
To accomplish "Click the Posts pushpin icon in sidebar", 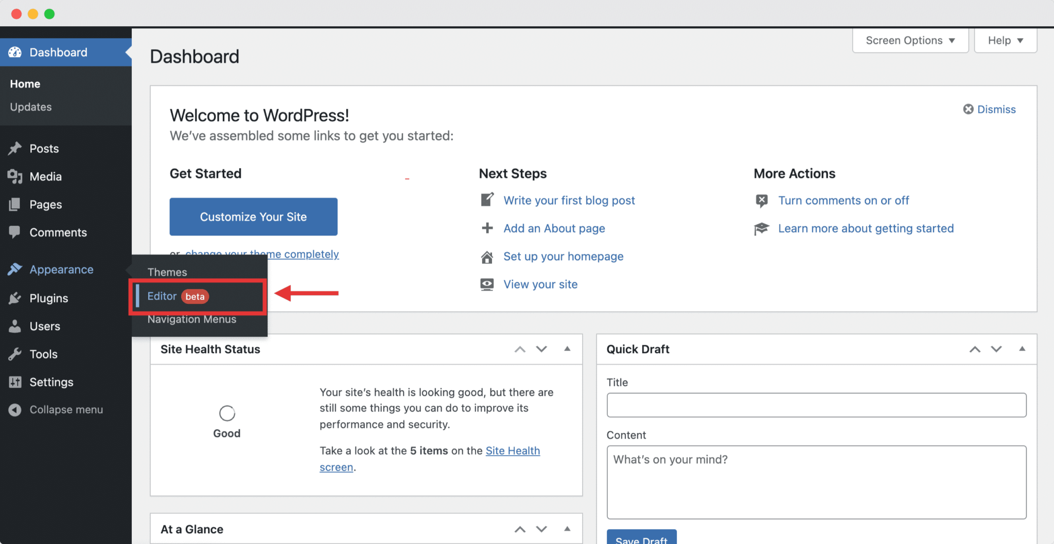I will click(x=15, y=149).
